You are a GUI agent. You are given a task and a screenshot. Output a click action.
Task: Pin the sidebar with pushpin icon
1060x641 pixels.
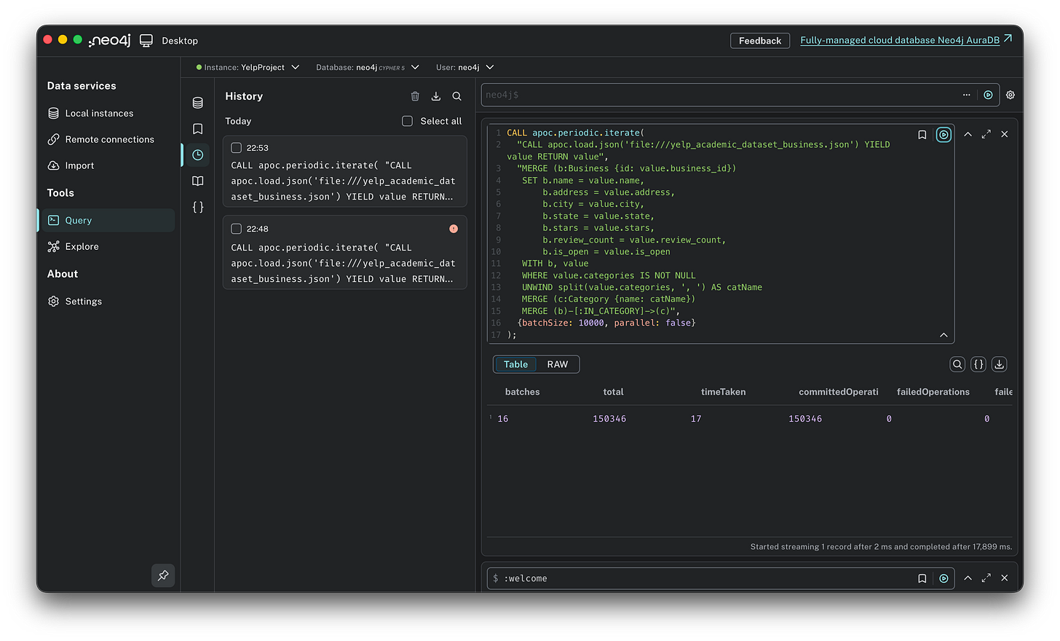pyautogui.click(x=163, y=575)
